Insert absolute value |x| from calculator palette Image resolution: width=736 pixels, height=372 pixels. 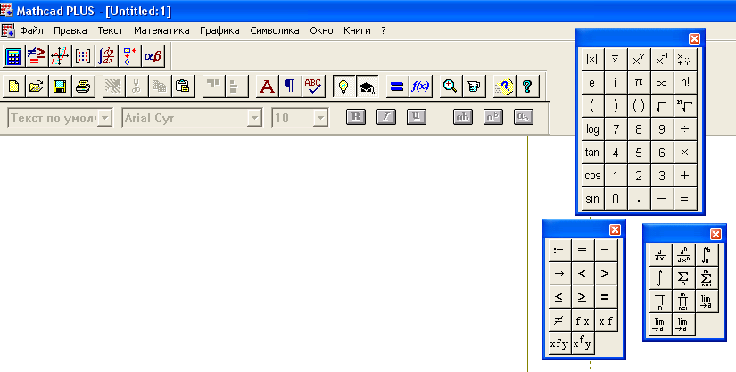pos(592,60)
